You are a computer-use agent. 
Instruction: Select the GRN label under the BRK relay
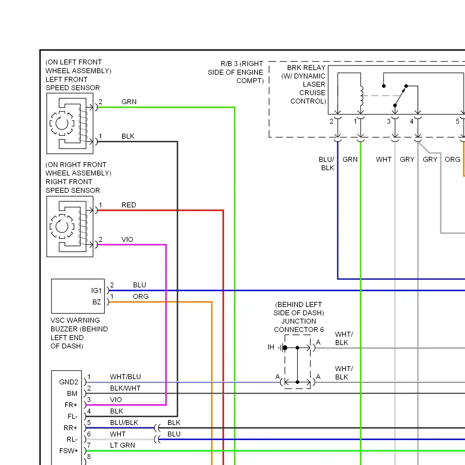tap(350, 159)
